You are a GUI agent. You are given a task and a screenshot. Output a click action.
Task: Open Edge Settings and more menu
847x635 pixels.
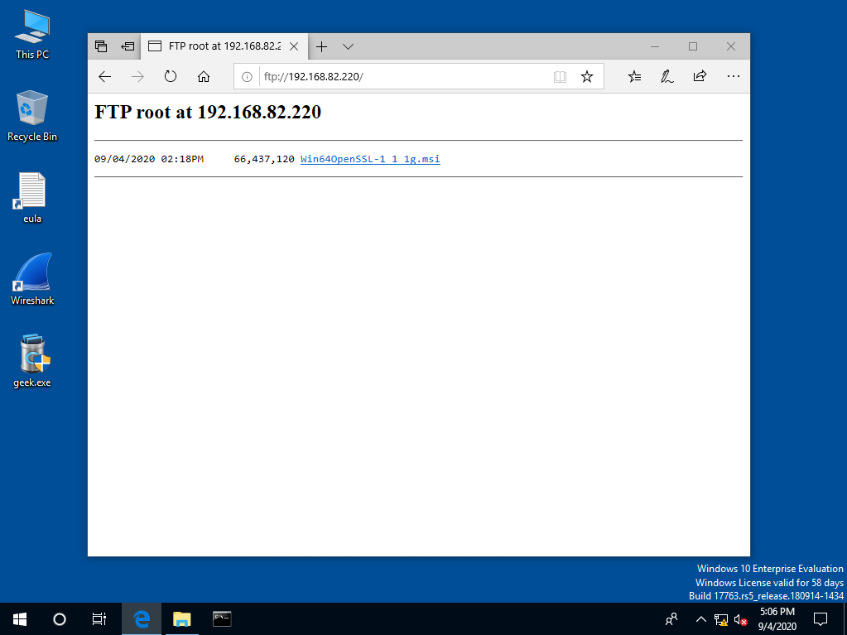point(734,77)
